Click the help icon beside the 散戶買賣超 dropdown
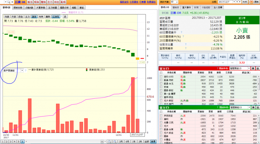This screenshot has height=144, width=260. (26, 71)
